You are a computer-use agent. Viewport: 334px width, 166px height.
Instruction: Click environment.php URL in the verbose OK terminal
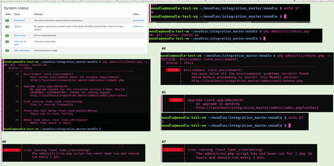[x=77, y=80]
